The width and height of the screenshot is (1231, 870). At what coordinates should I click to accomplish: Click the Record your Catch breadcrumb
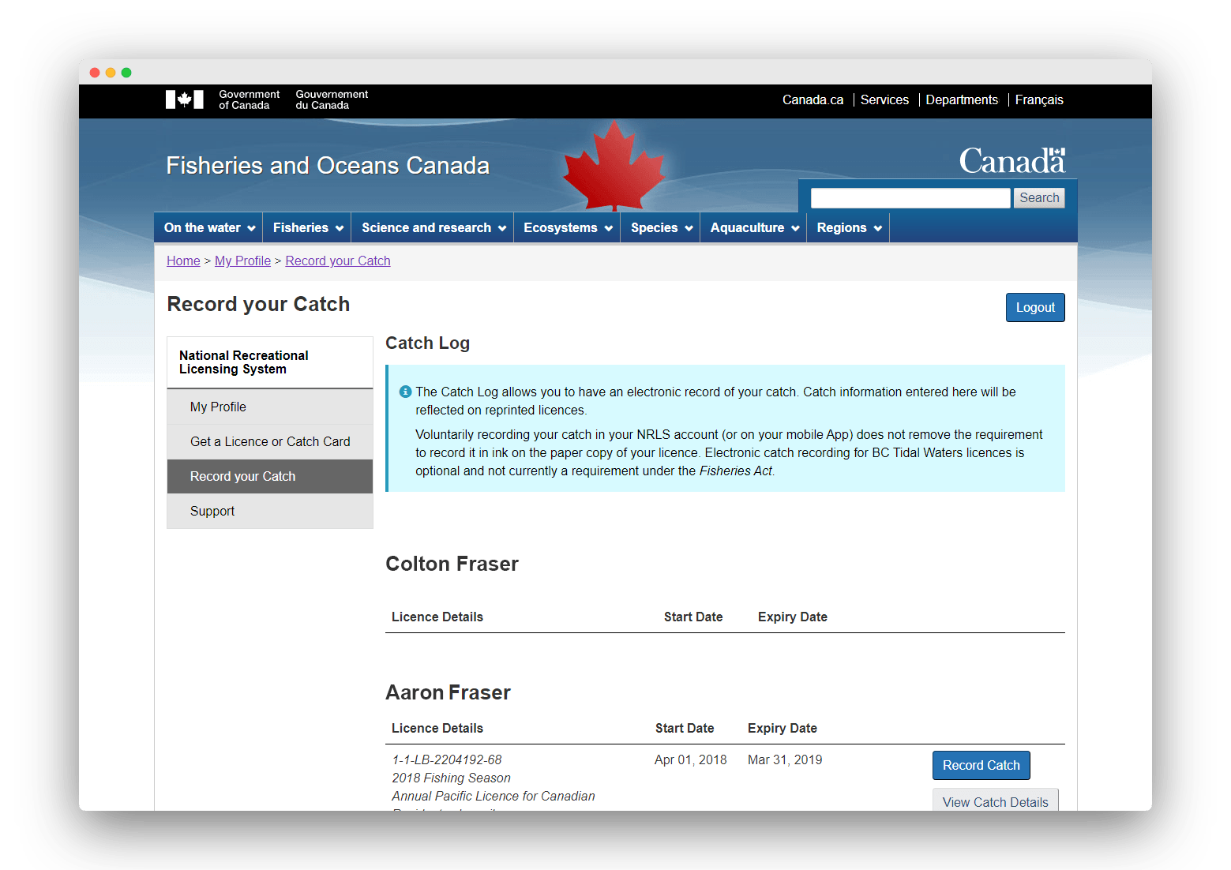coord(338,261)
